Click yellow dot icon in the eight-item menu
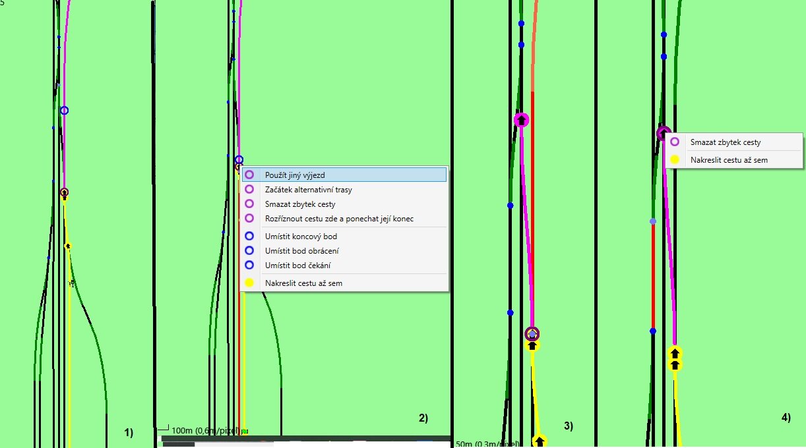Image resolution: width=806 pixels, height=448 pixels. point(249,283)
